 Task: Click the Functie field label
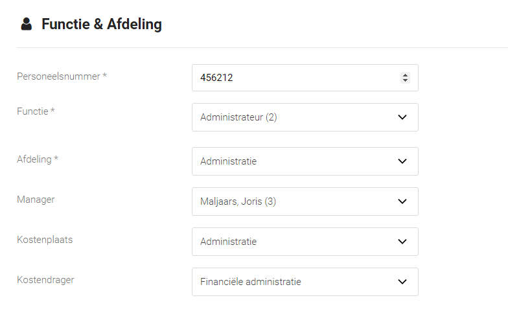point(36,111)
